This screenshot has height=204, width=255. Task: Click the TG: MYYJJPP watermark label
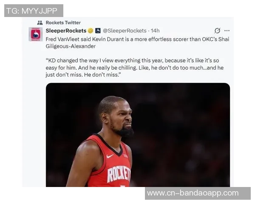pos(34,11)
